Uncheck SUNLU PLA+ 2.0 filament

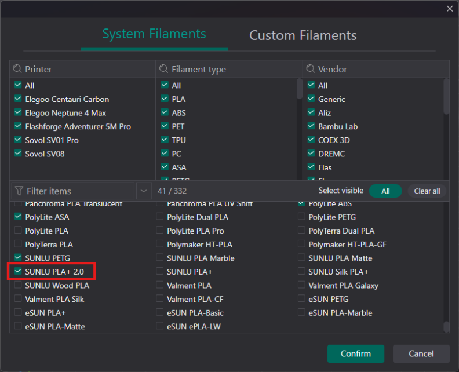(x=18, y=272)
